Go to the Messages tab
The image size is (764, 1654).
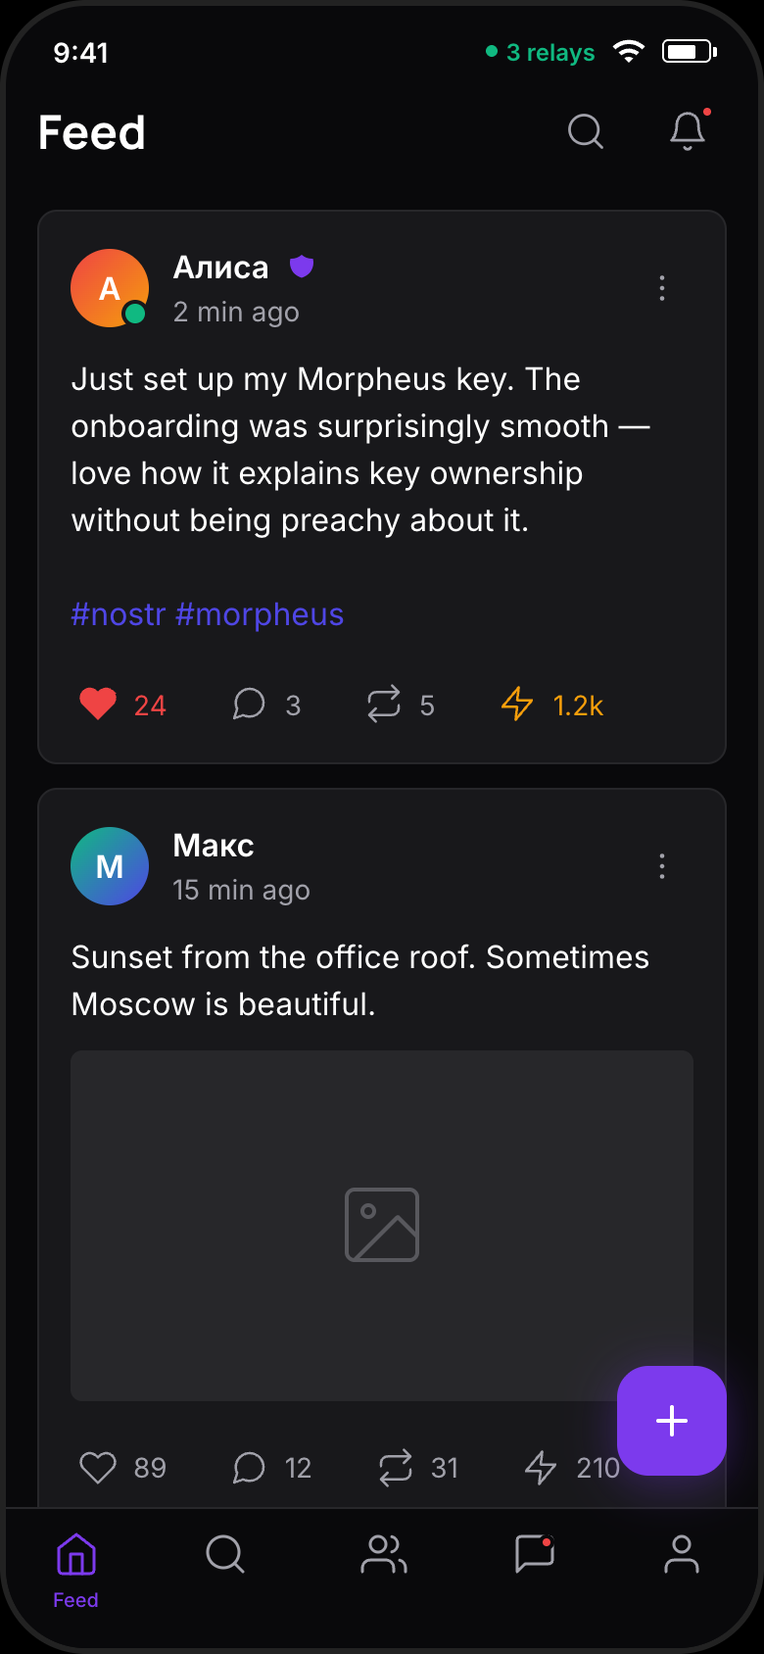[x=535, y=1554]
